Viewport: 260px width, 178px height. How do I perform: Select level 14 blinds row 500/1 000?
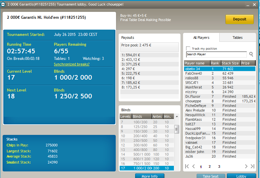click(147, 154)
